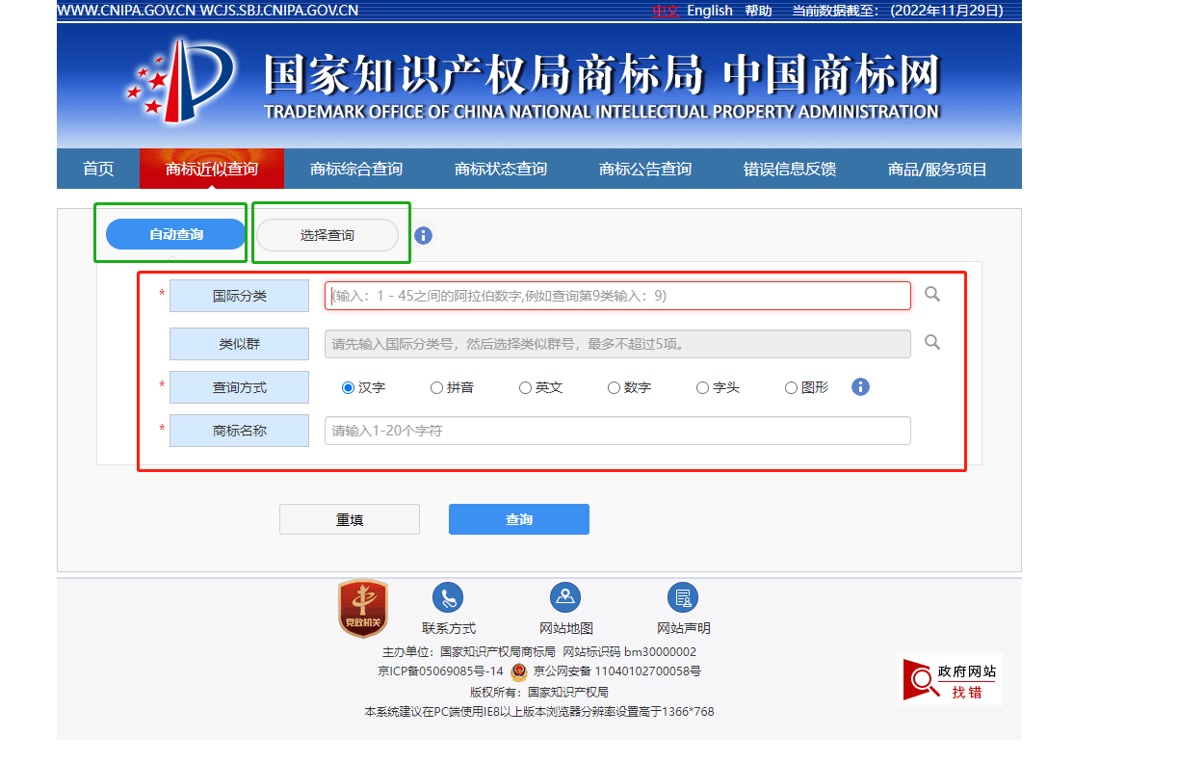This screenshot has width=1178, height=763.
Task: Click the blue 查询 search button
Action: (x=519, y=519)
